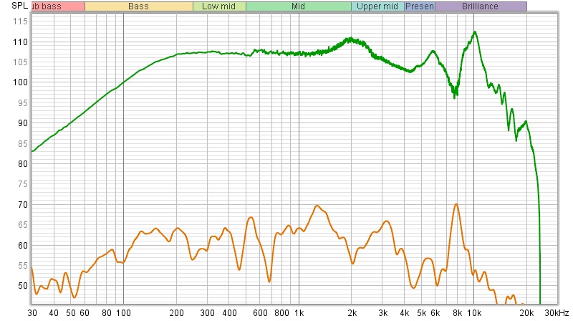Click the 1k frequency axis label

pos(299,313)
